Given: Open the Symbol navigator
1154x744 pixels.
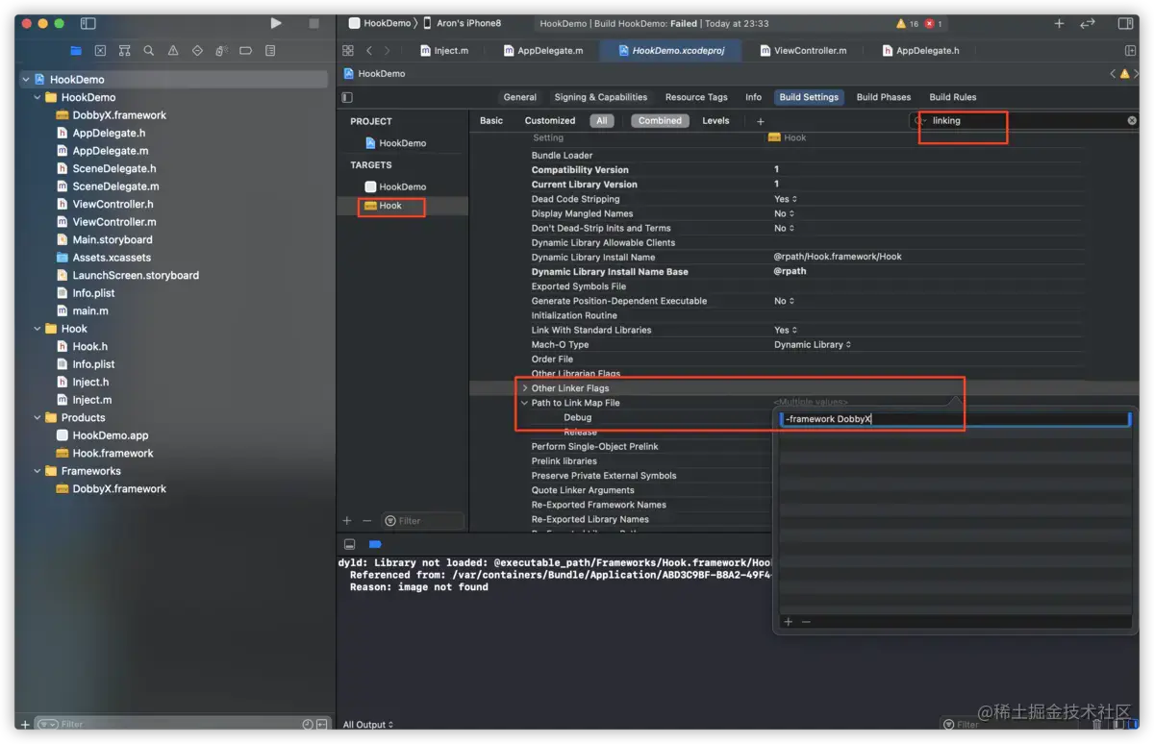Looking at the screenshot, I should point(125,51).
